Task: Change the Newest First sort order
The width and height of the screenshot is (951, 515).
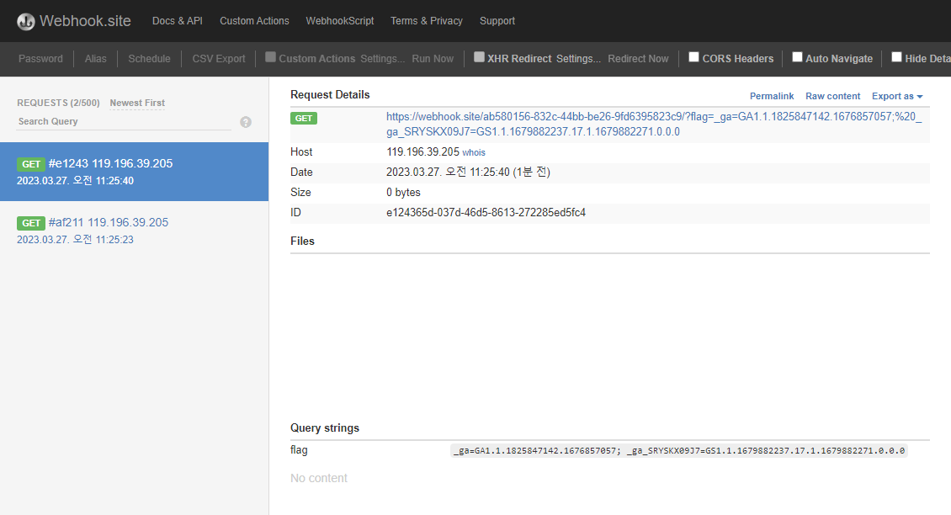Action: [x=137, y=104]
